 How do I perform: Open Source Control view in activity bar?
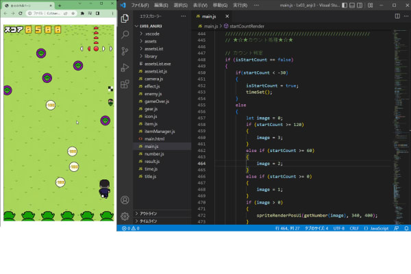pos(125,51)
